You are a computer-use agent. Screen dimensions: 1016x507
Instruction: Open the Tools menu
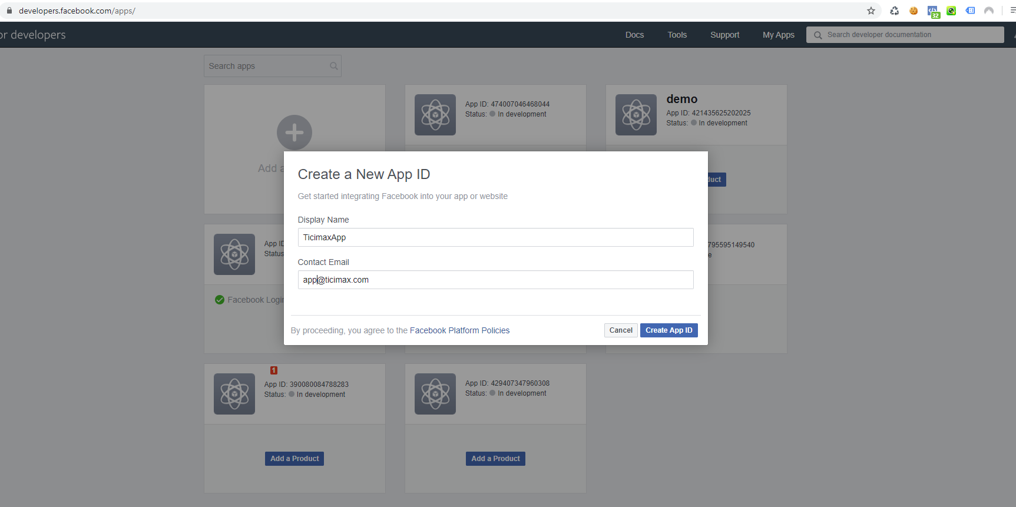click(x=677, y=35)
